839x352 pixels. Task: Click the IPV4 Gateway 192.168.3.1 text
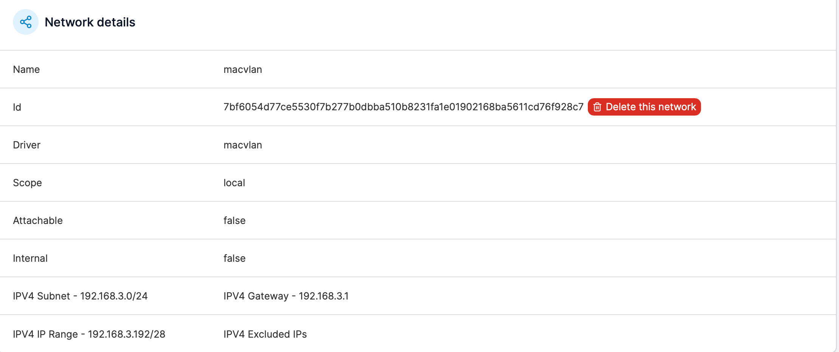point(286,296)
